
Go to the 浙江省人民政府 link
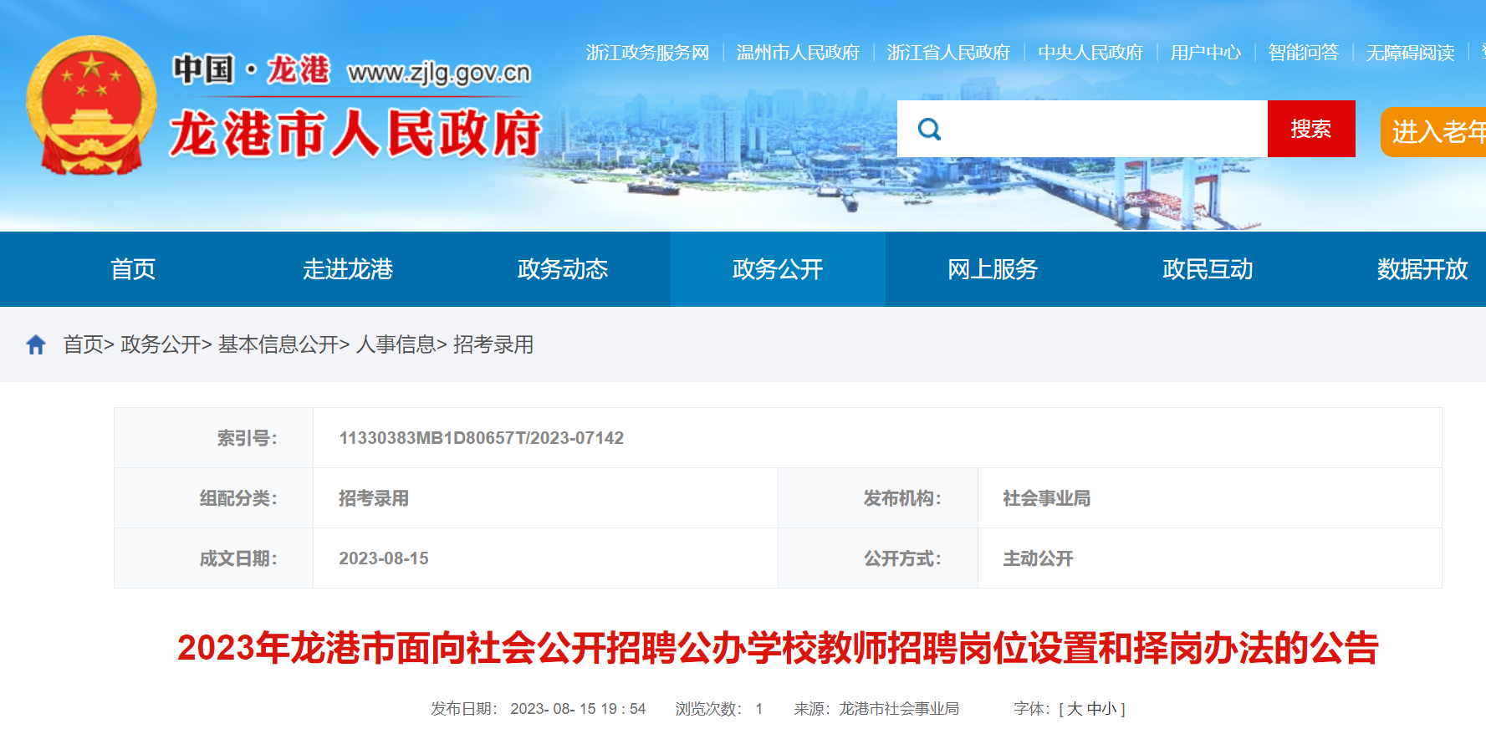(948, 53)
